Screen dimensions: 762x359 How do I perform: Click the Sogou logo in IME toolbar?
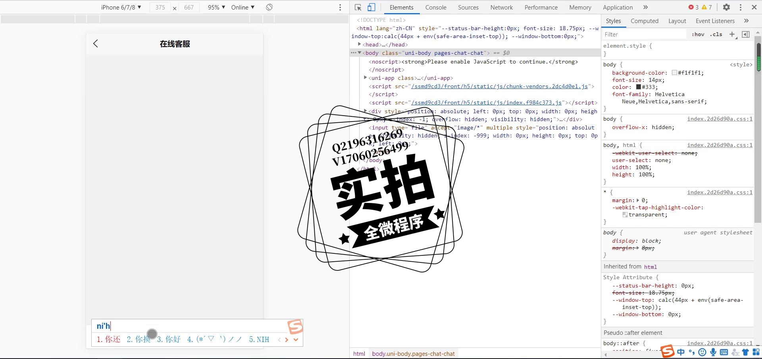point(668,351)
